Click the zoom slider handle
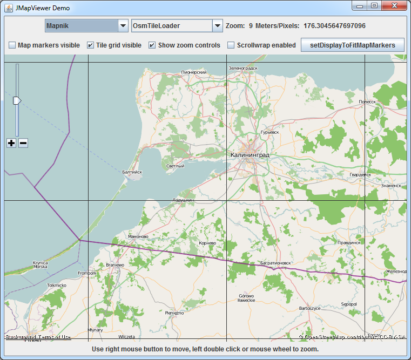This screenshot has width=411, height=360. click(x=17, y=101)
